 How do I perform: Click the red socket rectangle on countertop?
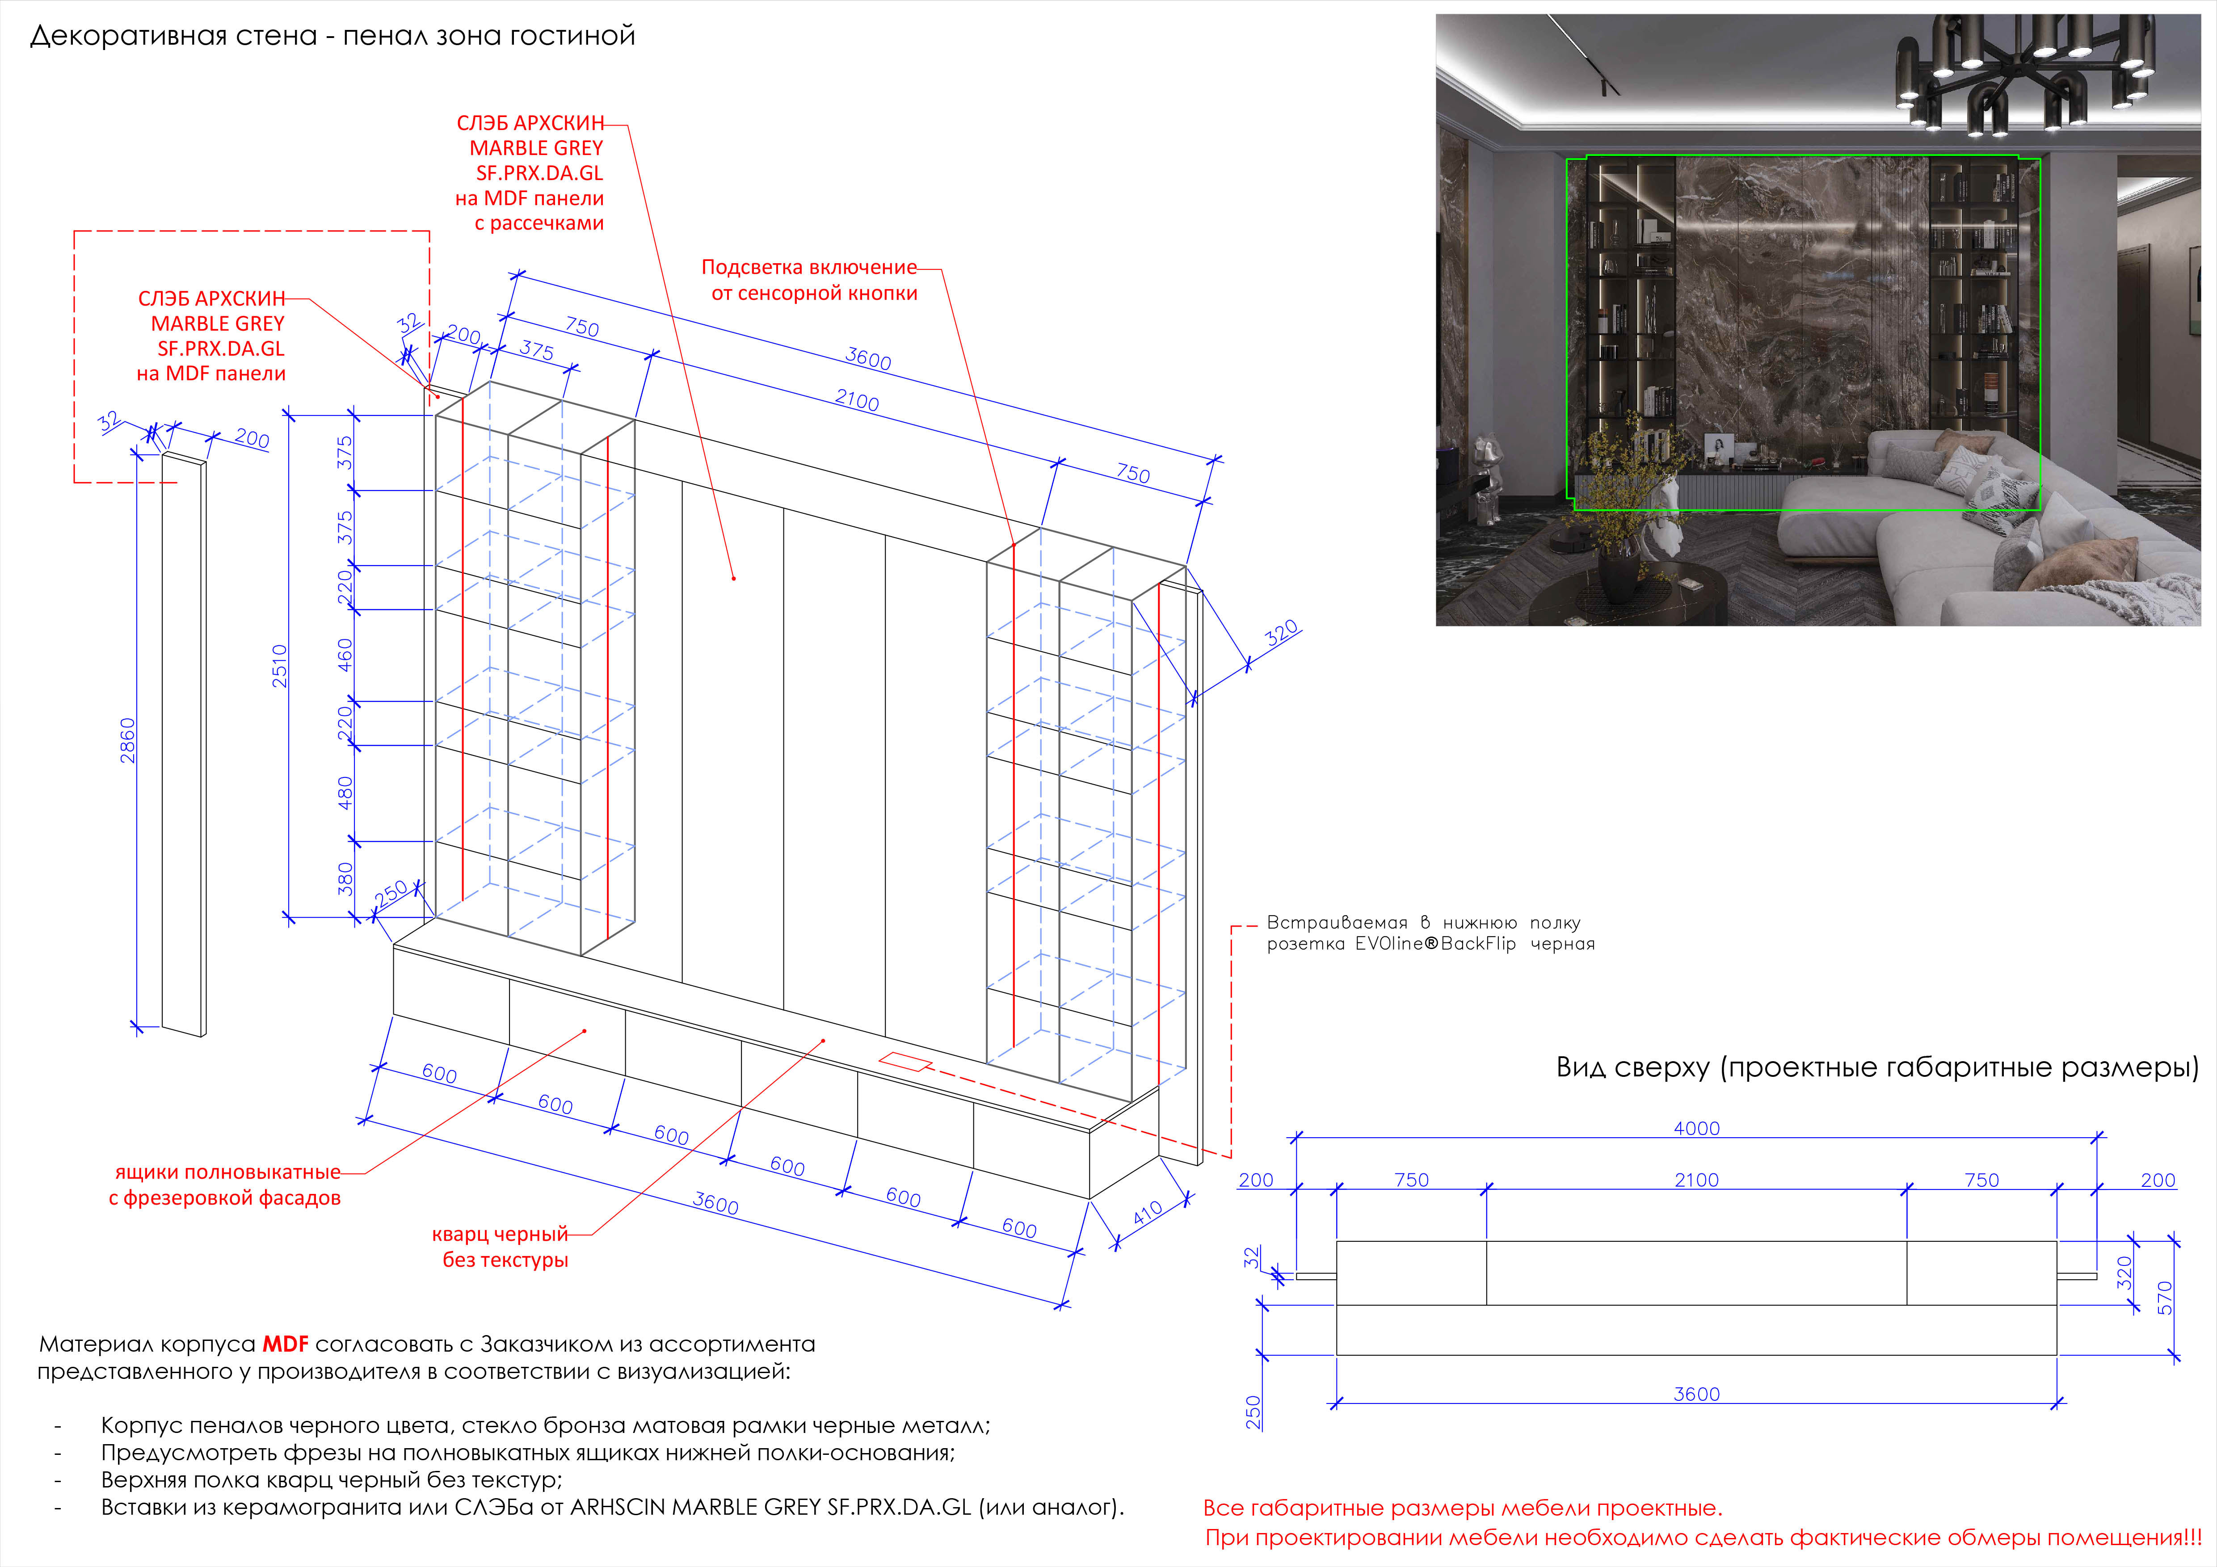click(x=905, y=1062)
